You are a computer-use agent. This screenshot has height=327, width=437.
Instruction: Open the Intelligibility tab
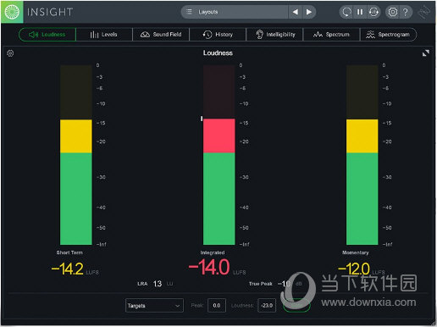coord(275,35)
